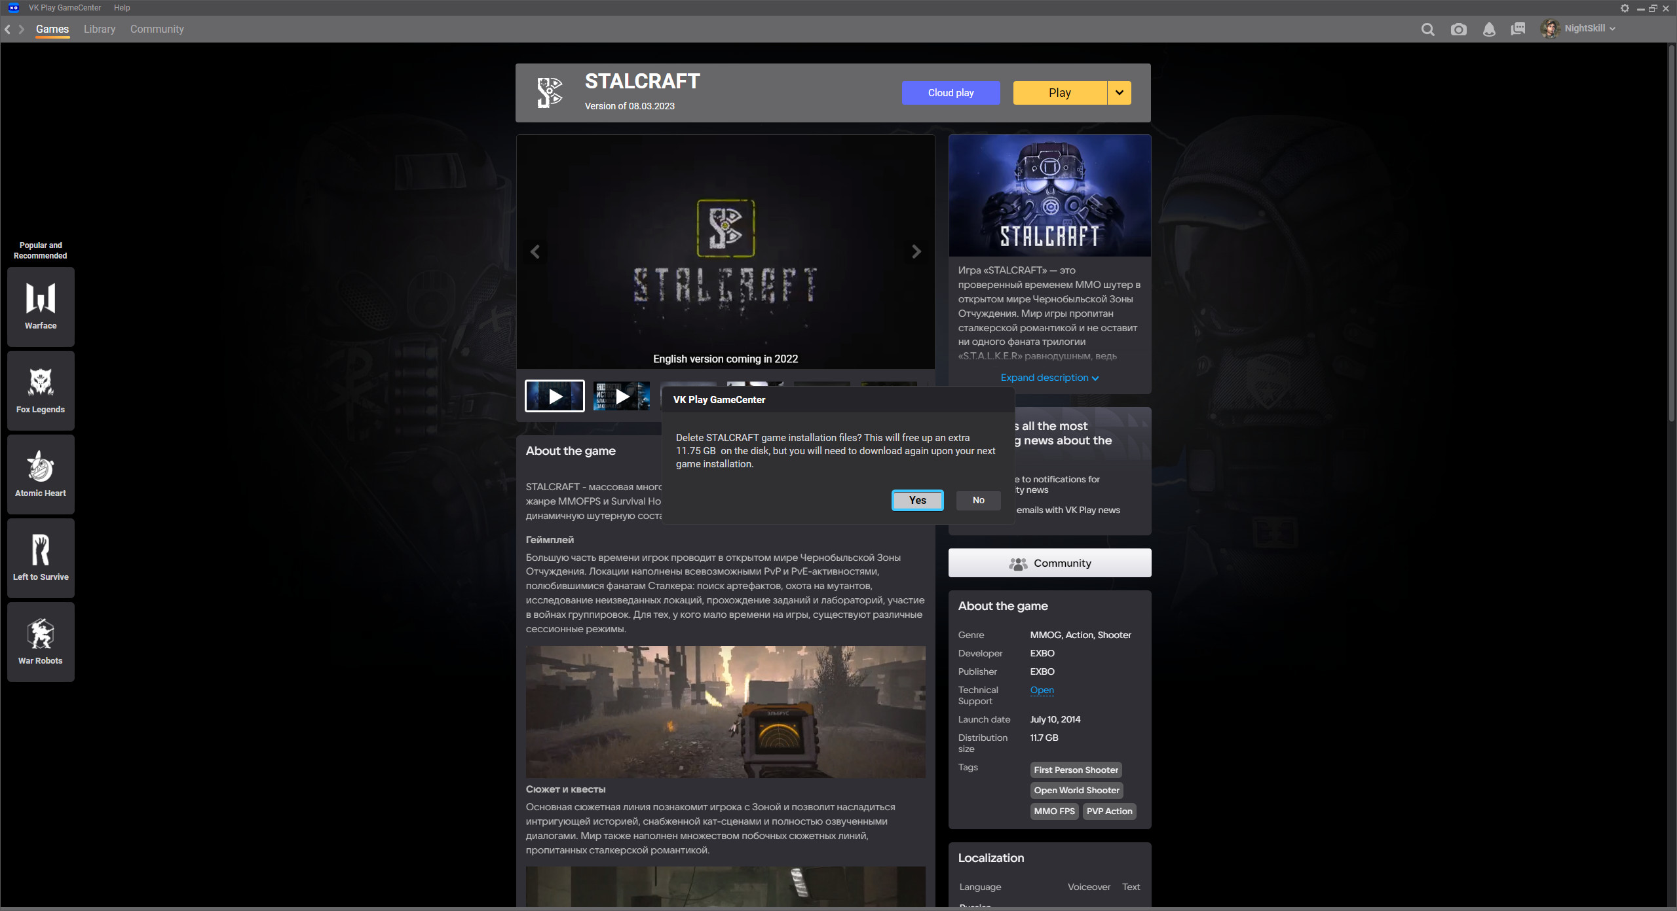
Task: Click the main STALCRAFT trailer preview
Action: (x=725, y=252)
